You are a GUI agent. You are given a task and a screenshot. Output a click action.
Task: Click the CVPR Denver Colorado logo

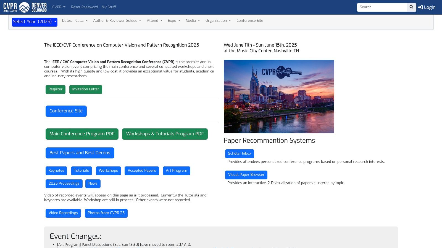click(25, 7)
